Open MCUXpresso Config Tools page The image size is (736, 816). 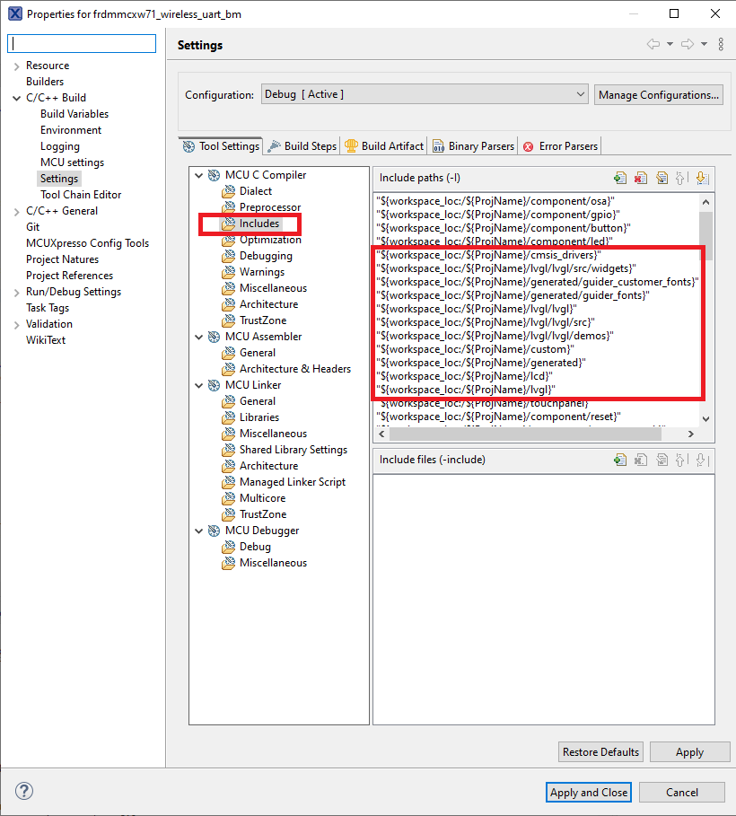click(x=87, y=243)
